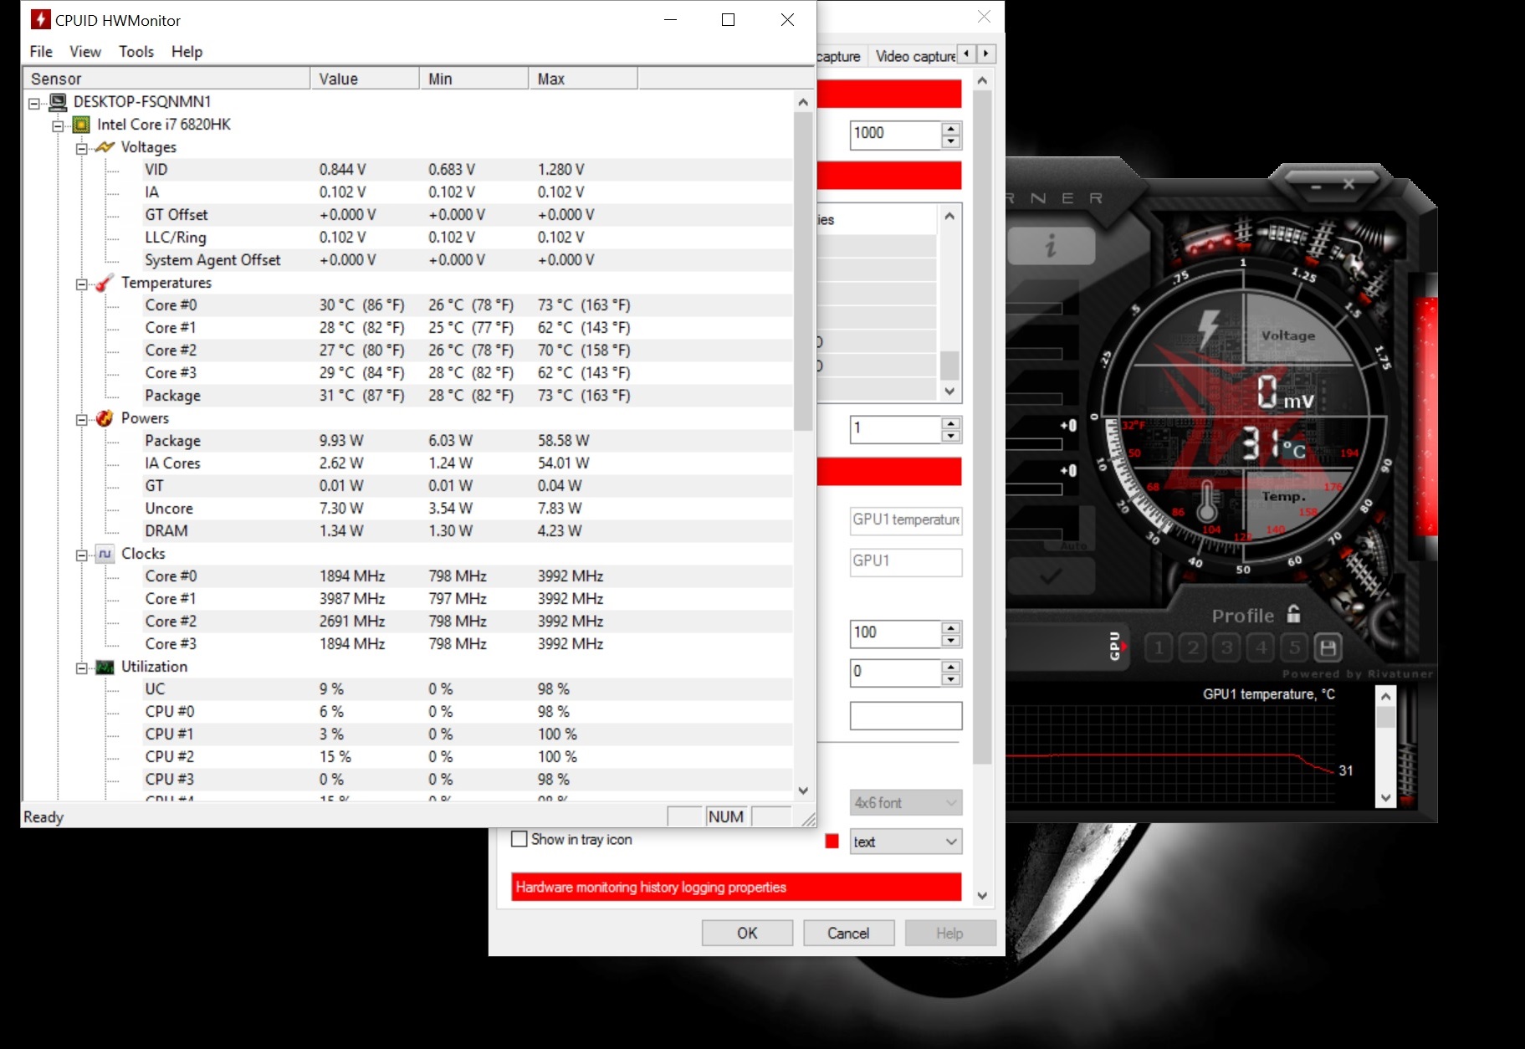
Task: Open the 4x6 font dropdown
Action: (x=906, y=803)
